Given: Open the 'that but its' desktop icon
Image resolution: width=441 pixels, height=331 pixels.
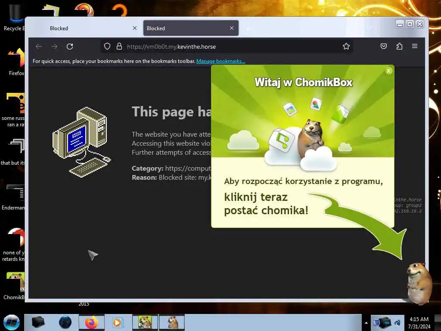Looking at the screenshot, I should tap(13, 152).
